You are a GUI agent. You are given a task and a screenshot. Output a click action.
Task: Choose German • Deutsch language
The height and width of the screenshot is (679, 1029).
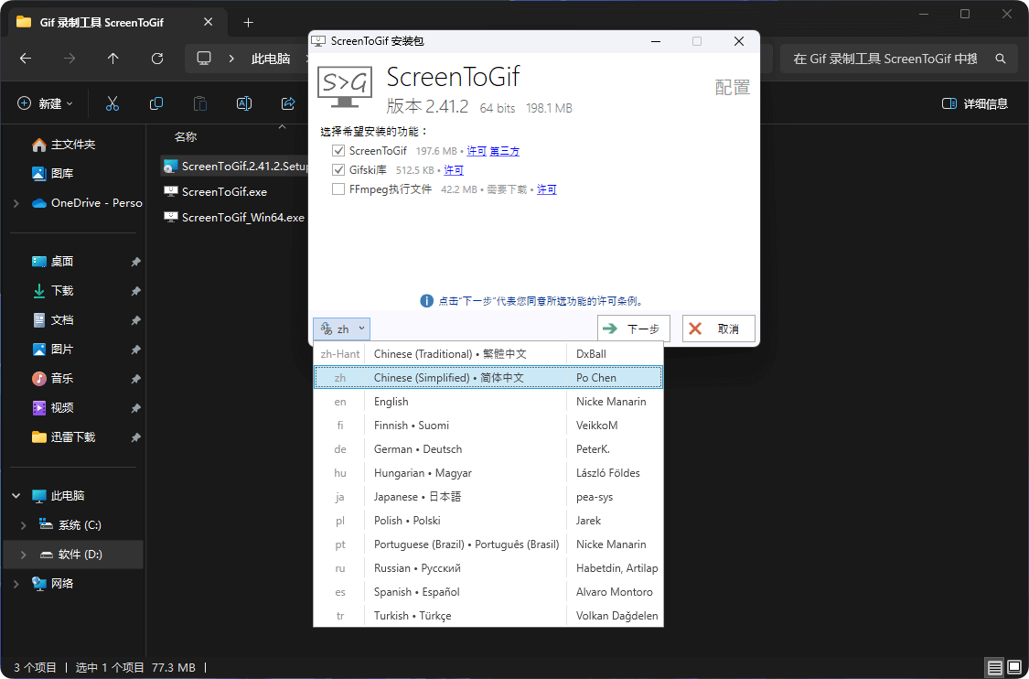(x=488, y=449)
